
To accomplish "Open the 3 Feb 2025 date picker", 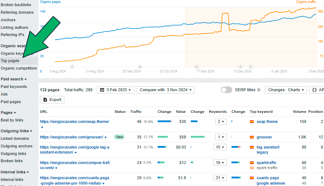I will 116,90.
